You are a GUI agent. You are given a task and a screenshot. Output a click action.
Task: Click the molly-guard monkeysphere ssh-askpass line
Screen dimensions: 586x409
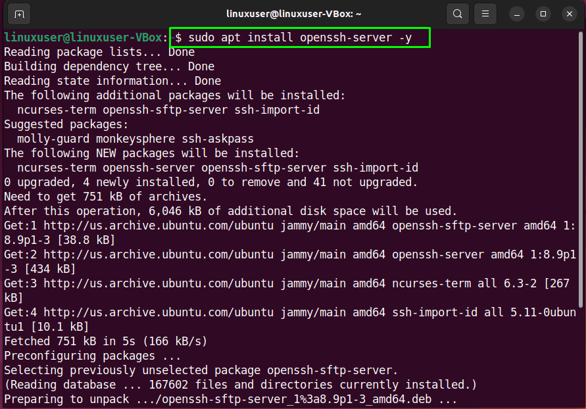point(135,139)
